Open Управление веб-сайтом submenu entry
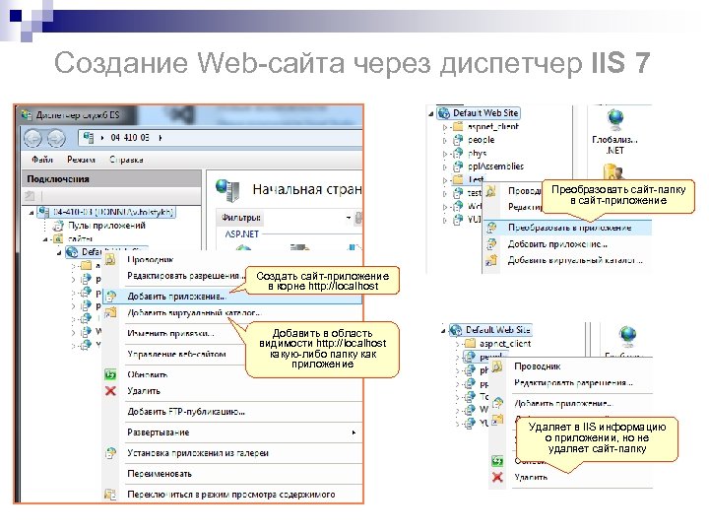 (176, 355)
